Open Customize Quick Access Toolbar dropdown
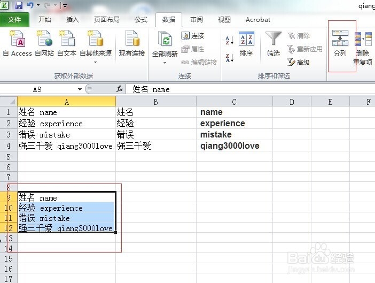 click(65, 5)
